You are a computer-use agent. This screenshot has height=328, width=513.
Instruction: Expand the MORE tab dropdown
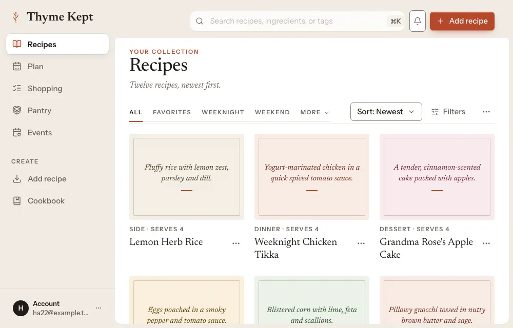[314, 112]
